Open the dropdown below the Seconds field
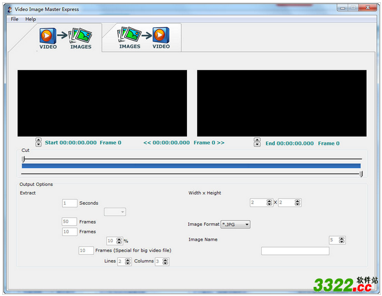 point(115,212)
